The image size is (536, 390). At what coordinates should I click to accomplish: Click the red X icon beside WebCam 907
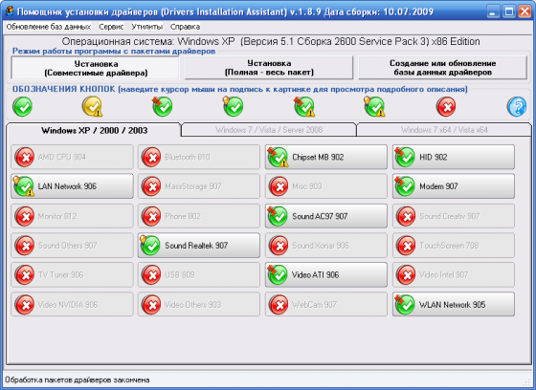[x=279, y=305]
